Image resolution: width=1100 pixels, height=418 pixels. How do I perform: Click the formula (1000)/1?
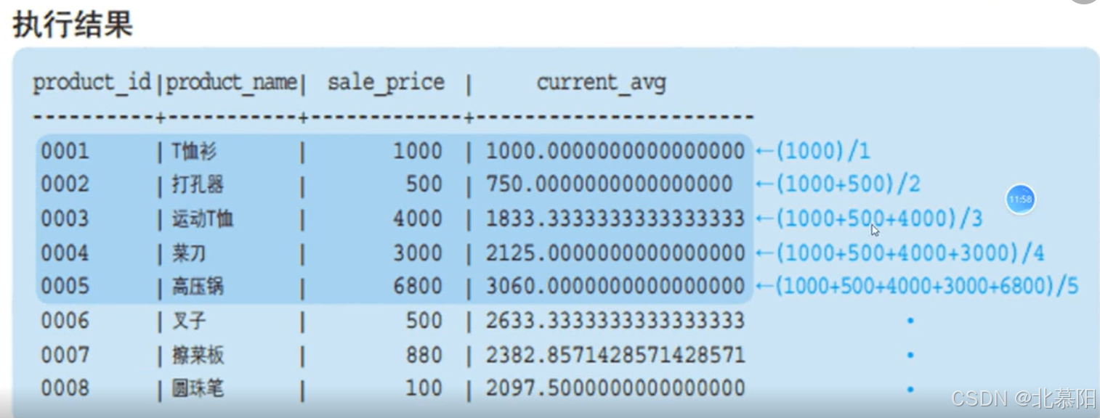[823, 151]
